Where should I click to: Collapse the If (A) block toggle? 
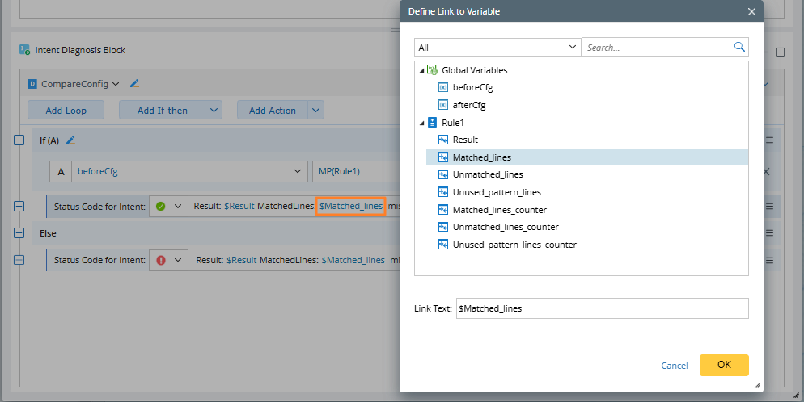click(19, 140)
